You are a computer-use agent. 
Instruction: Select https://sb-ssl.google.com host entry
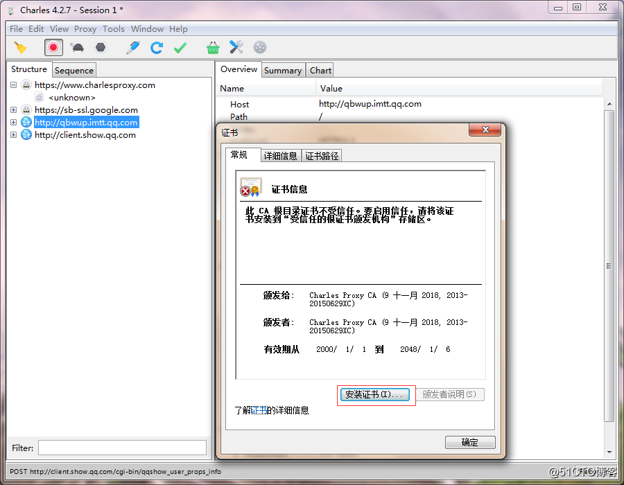pos(86,109)
